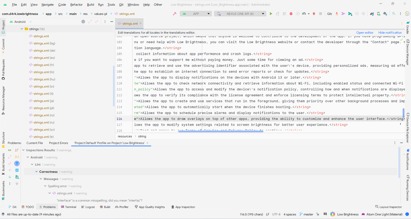Click Select Opened File target icon in Project panel
Screen dimensions: 411x219
tap(83, 22)
